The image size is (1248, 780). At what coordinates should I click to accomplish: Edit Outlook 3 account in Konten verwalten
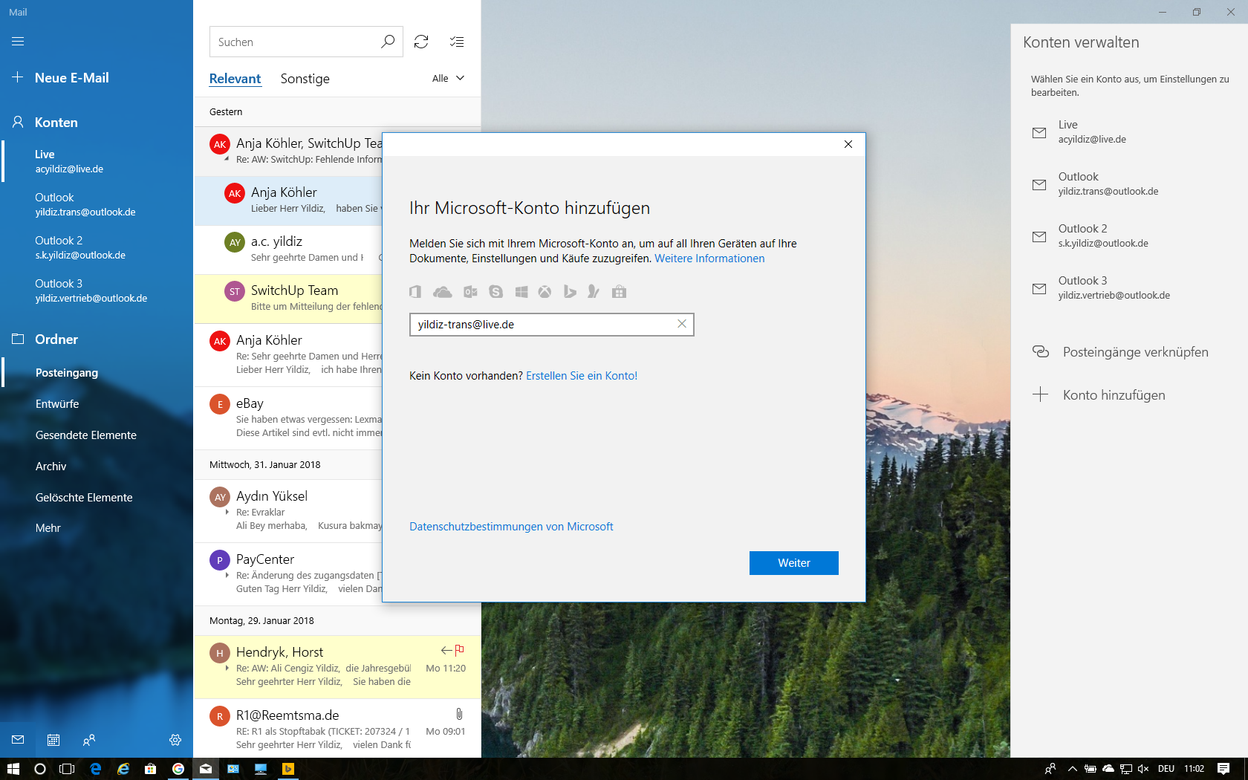[1129, 287]
